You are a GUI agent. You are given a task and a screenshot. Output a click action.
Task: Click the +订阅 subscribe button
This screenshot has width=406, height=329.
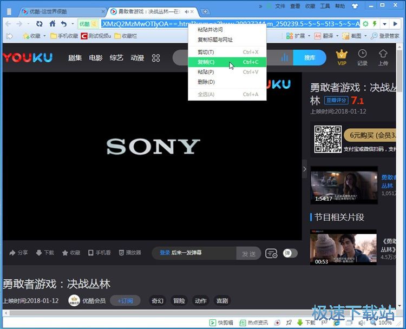pyautogui.click(x=125, y=301)
